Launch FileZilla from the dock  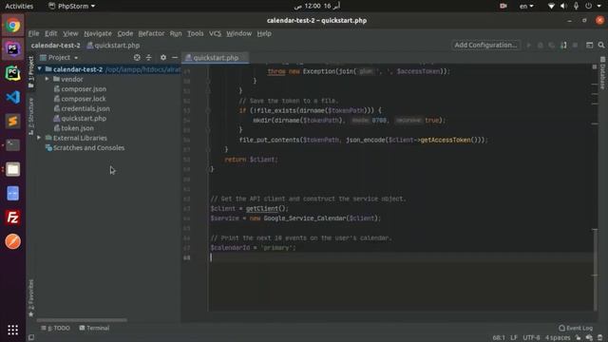click(x=12, y=218)
